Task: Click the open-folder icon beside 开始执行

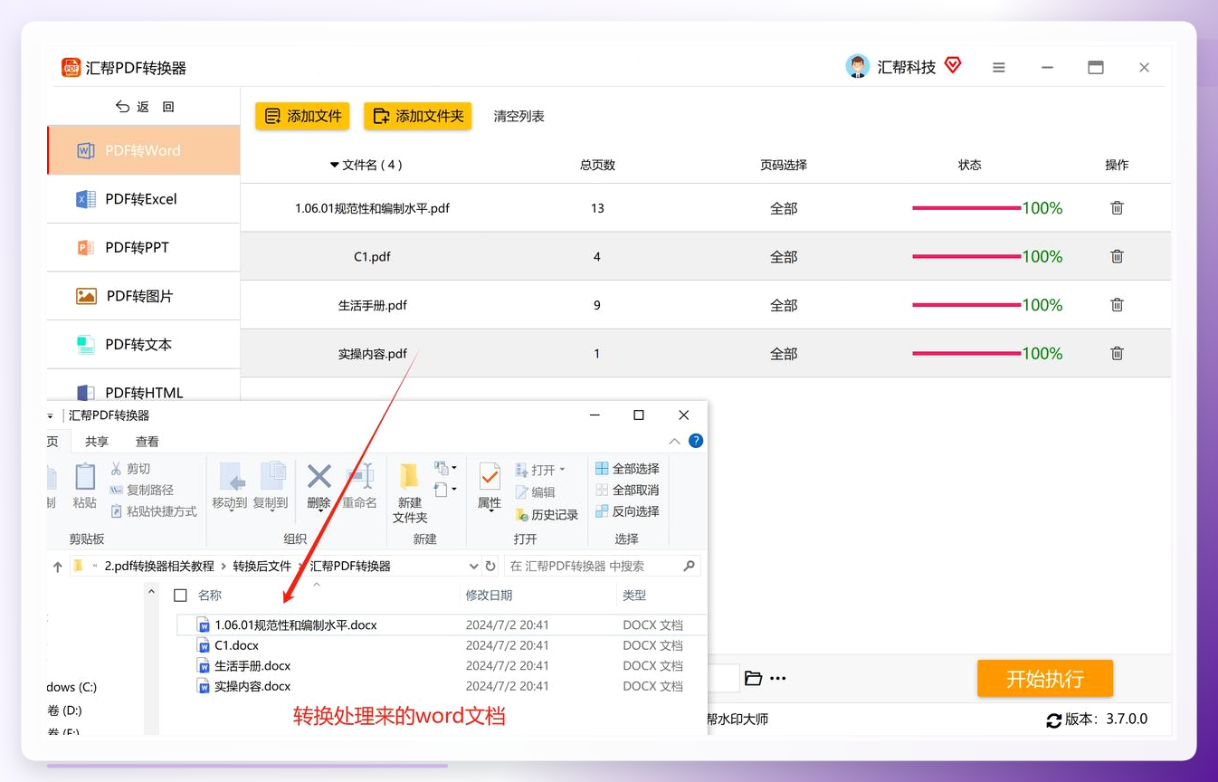Action: [753, 678]
